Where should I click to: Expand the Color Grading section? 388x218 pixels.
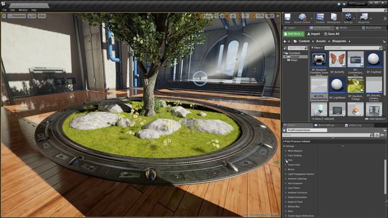coord(286,156)
